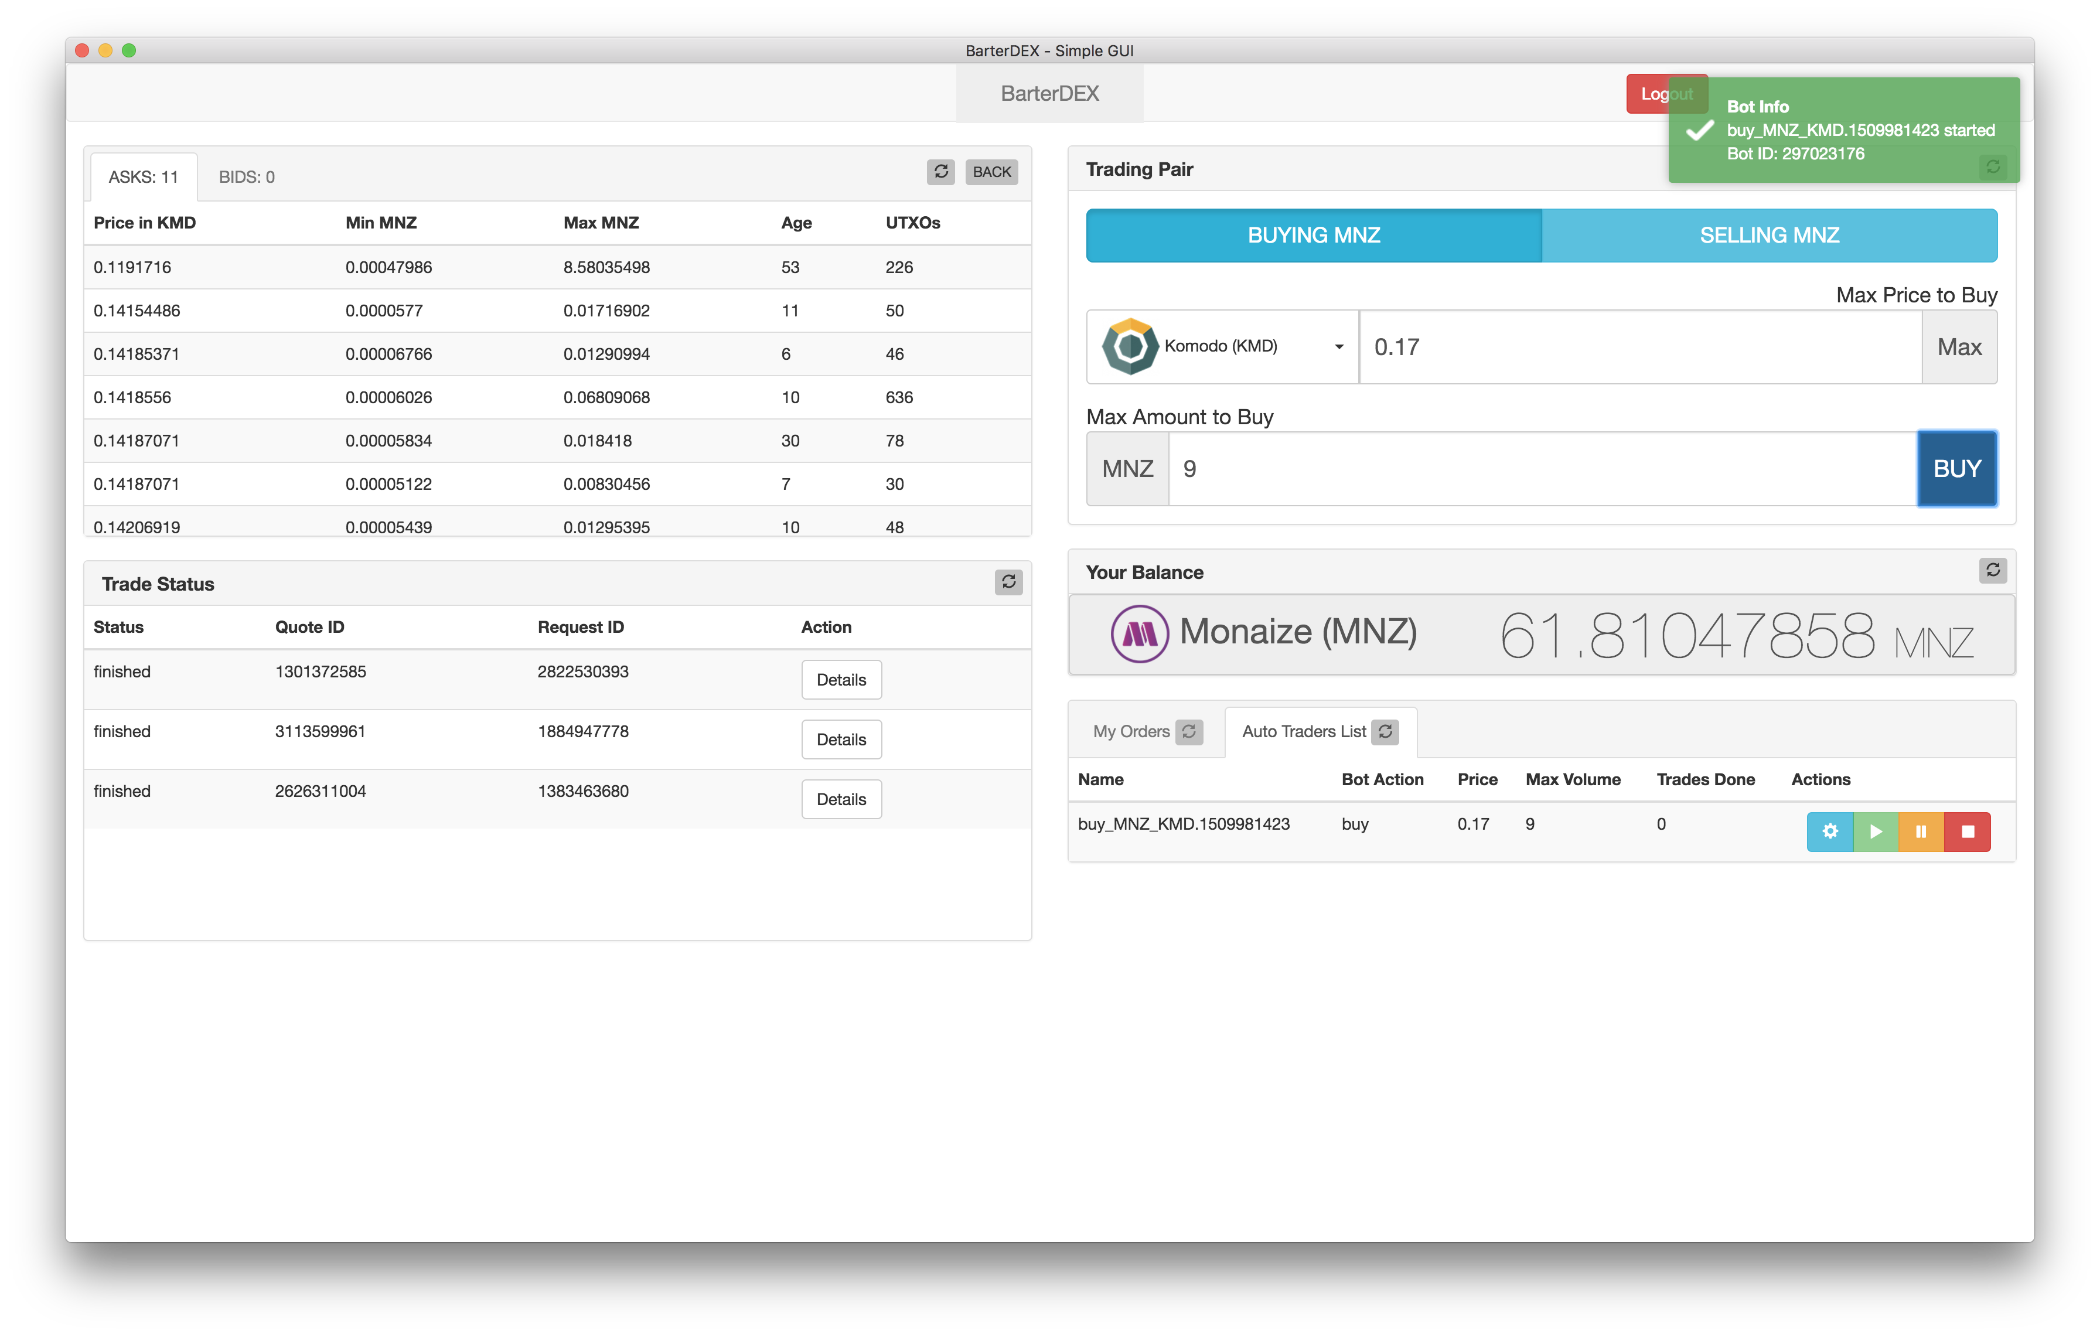Select ask row with Max MNZ 0.00830456
This screenshot has height=1336, width=2100.
click(557, 484)
